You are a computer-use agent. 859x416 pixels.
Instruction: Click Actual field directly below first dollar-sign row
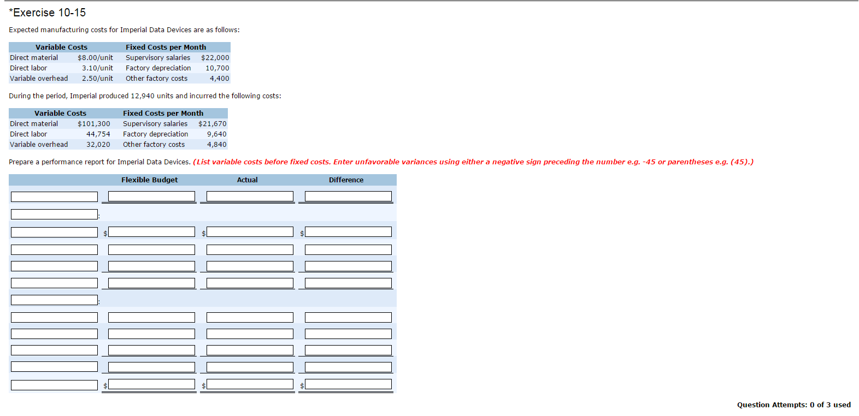[x=250, y=249]
